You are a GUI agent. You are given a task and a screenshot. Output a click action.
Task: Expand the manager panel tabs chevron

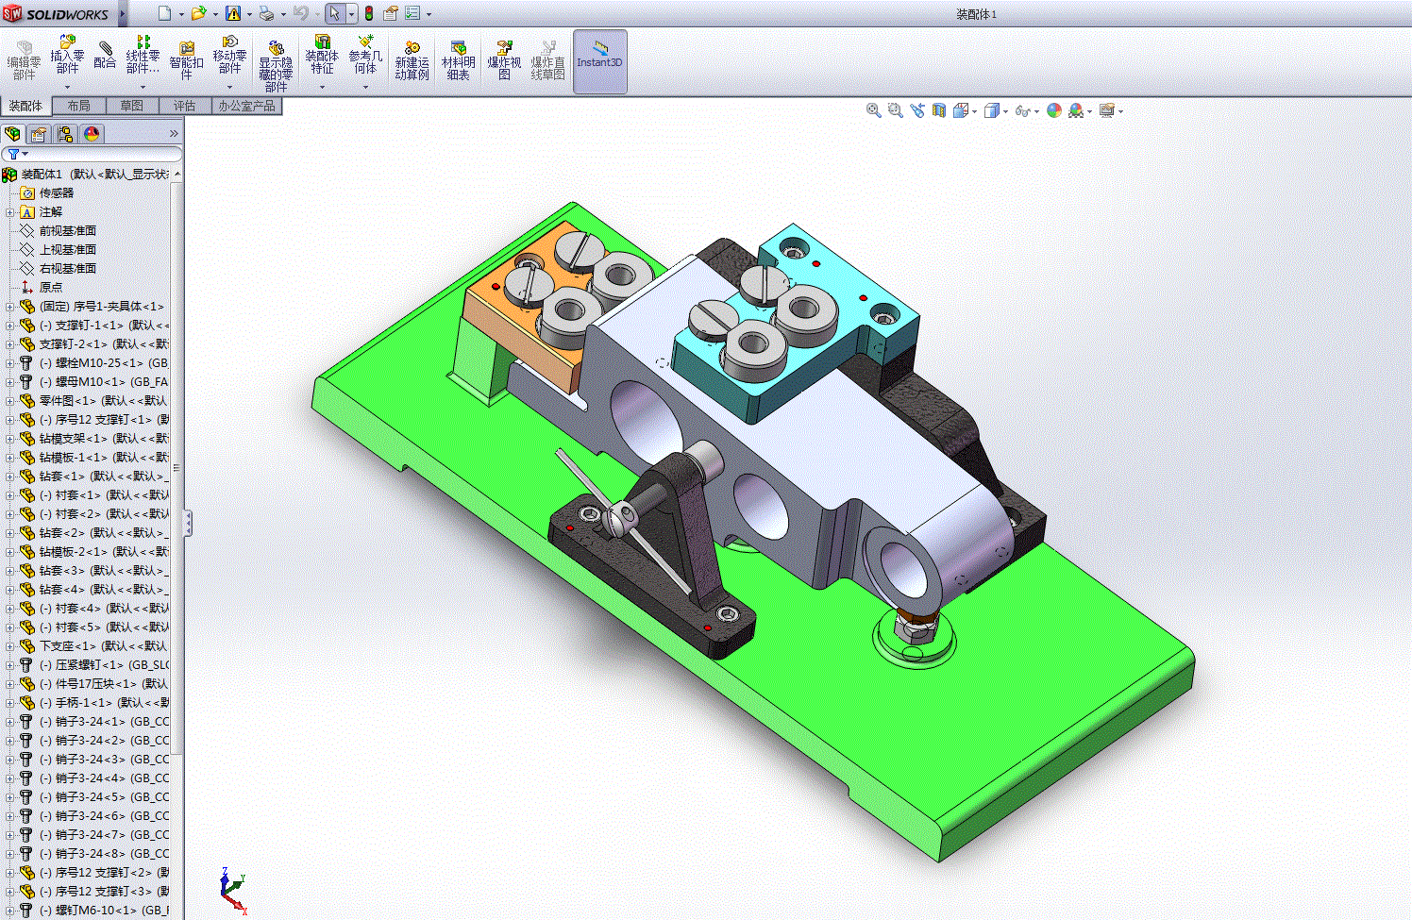174,134
